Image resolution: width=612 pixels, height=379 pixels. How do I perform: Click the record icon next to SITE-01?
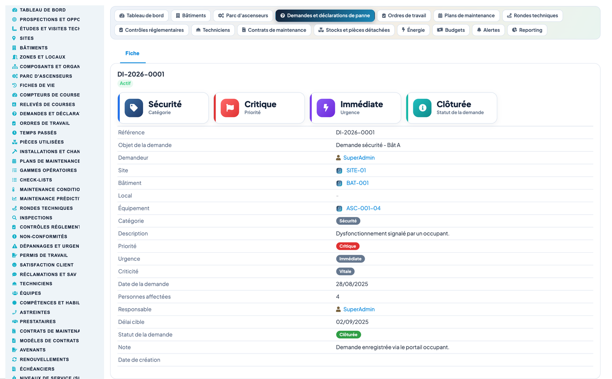point(339,170)
